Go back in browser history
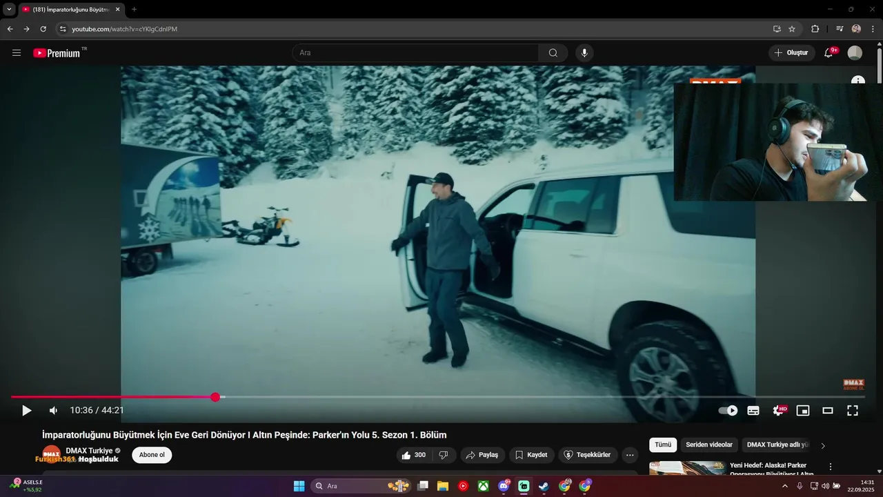 click(x=10, y=29)
